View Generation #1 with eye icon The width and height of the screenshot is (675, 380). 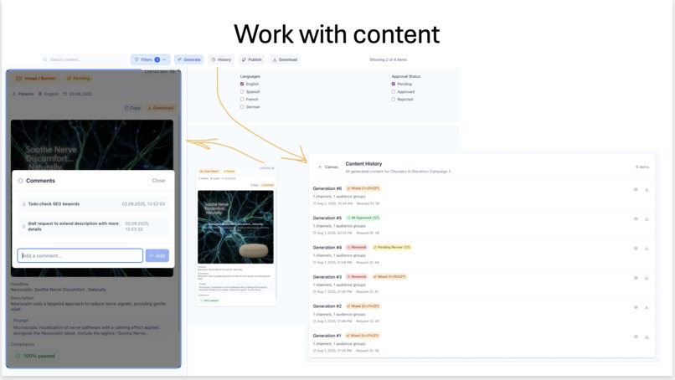pyautogui.click(x=636, y=336)
